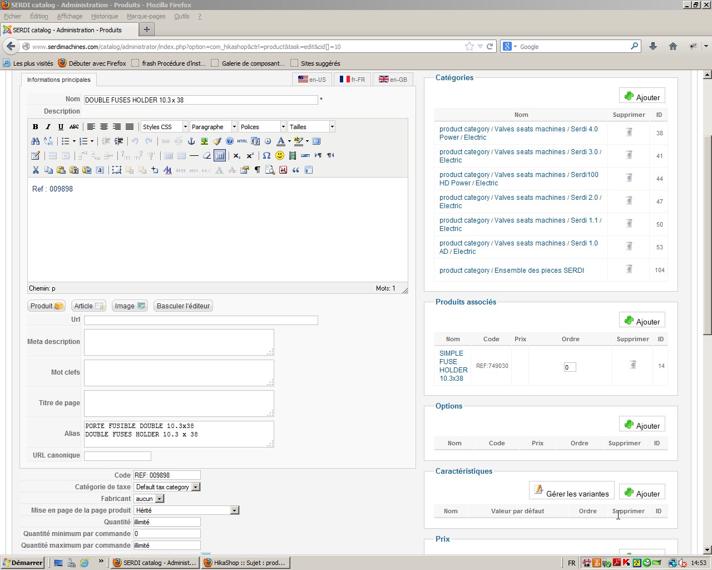712x570 pixels.
Task: Delete category row with ID 38
Action: [x=629, y=132]
